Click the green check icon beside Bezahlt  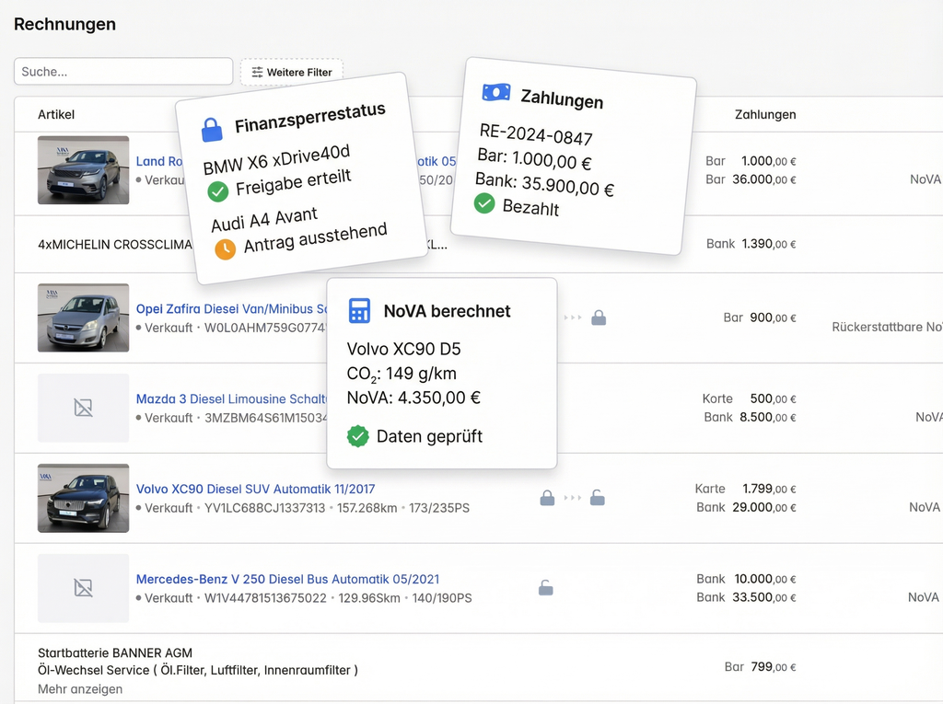484,203
